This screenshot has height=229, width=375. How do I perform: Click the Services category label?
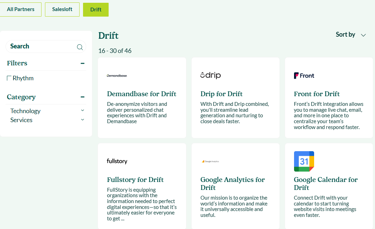21,120
